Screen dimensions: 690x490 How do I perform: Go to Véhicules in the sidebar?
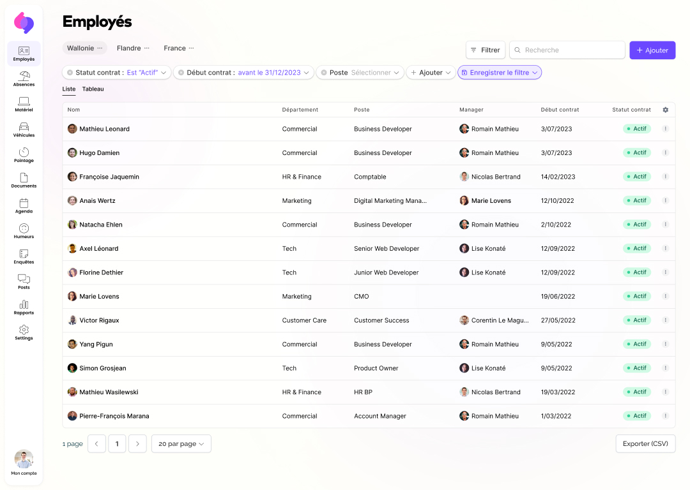(x=24, y=130)
